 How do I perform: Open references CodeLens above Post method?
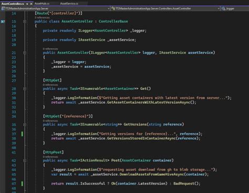pyautogui.click(x=50, y=157)
